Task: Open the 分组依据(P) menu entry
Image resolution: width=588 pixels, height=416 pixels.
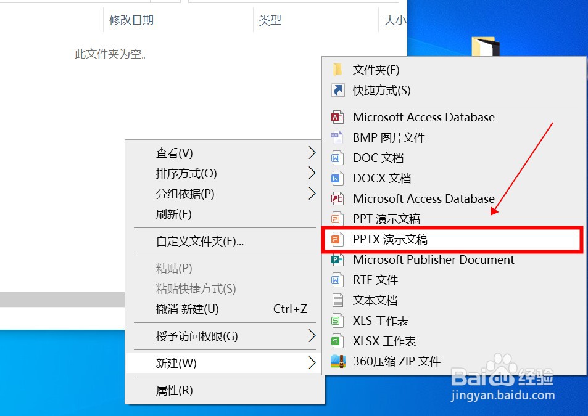Action: click(224, 194)
